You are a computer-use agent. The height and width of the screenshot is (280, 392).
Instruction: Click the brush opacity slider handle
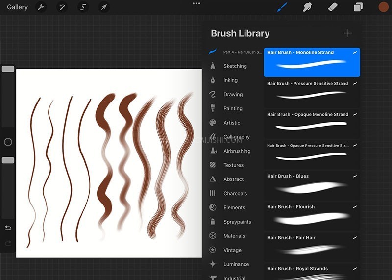[x=8, y=160]
